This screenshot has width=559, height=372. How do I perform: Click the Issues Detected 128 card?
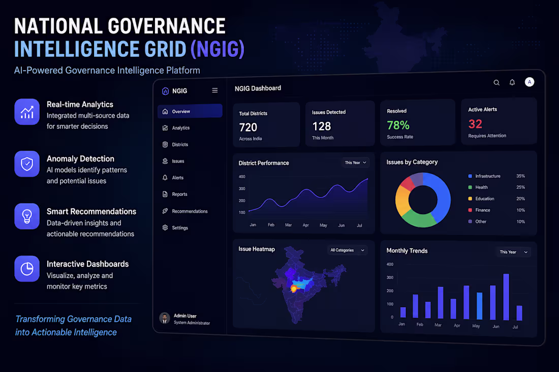tap(340, 123)
